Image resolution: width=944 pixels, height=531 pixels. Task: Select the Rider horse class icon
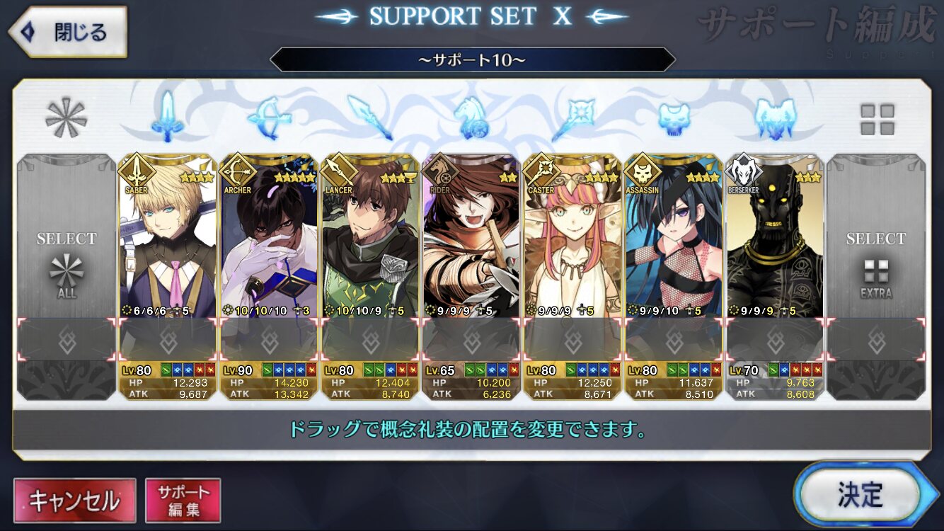(471, 115)
